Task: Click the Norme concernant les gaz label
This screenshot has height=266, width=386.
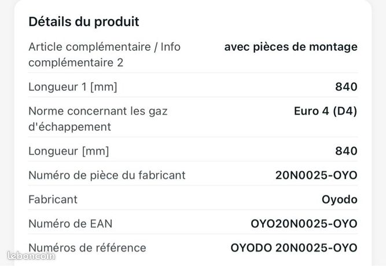Action: click(x=98, y=111)
